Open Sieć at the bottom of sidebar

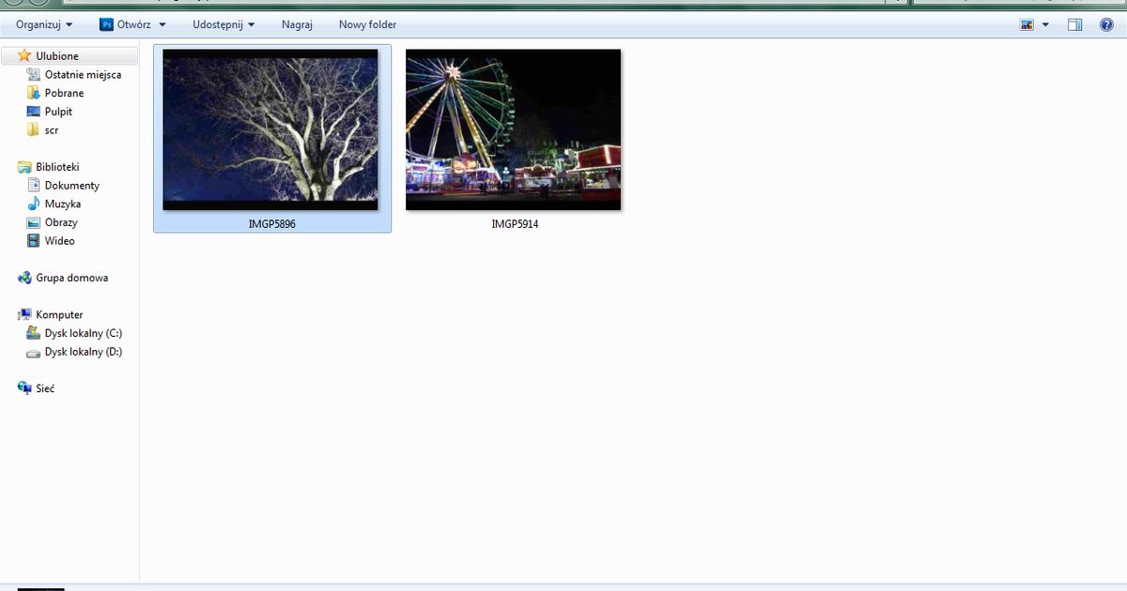tap(44, 387)
